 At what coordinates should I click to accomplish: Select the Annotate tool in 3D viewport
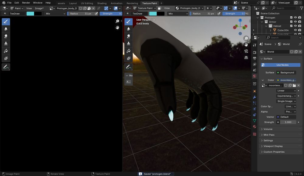128,67
